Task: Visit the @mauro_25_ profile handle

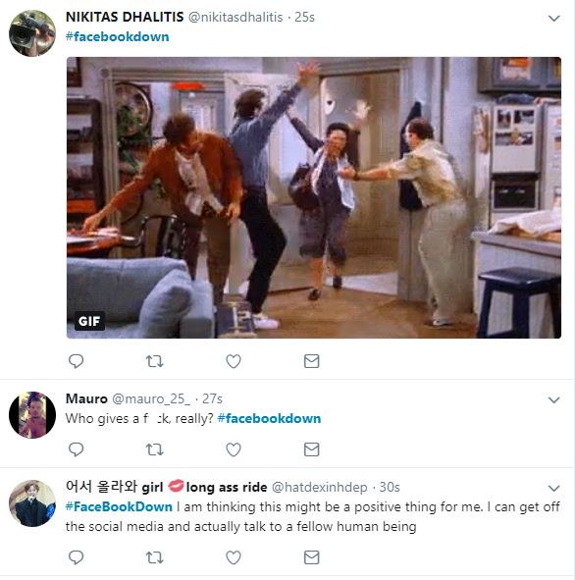Action: (151, 398)
